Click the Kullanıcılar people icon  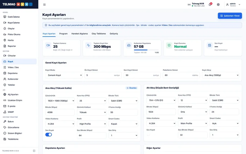point(5,79)
